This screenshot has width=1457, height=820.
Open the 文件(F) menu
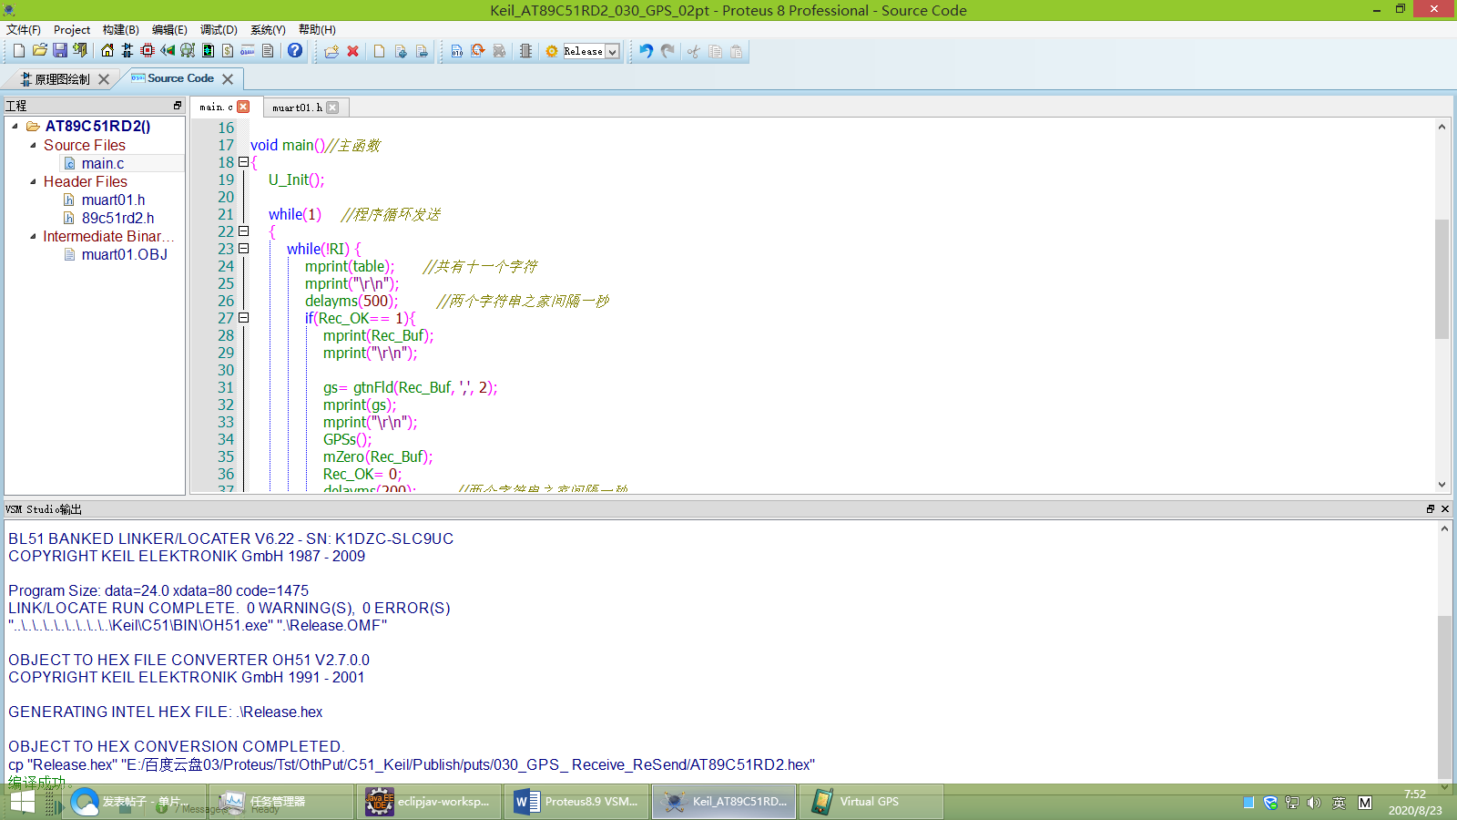24,29
